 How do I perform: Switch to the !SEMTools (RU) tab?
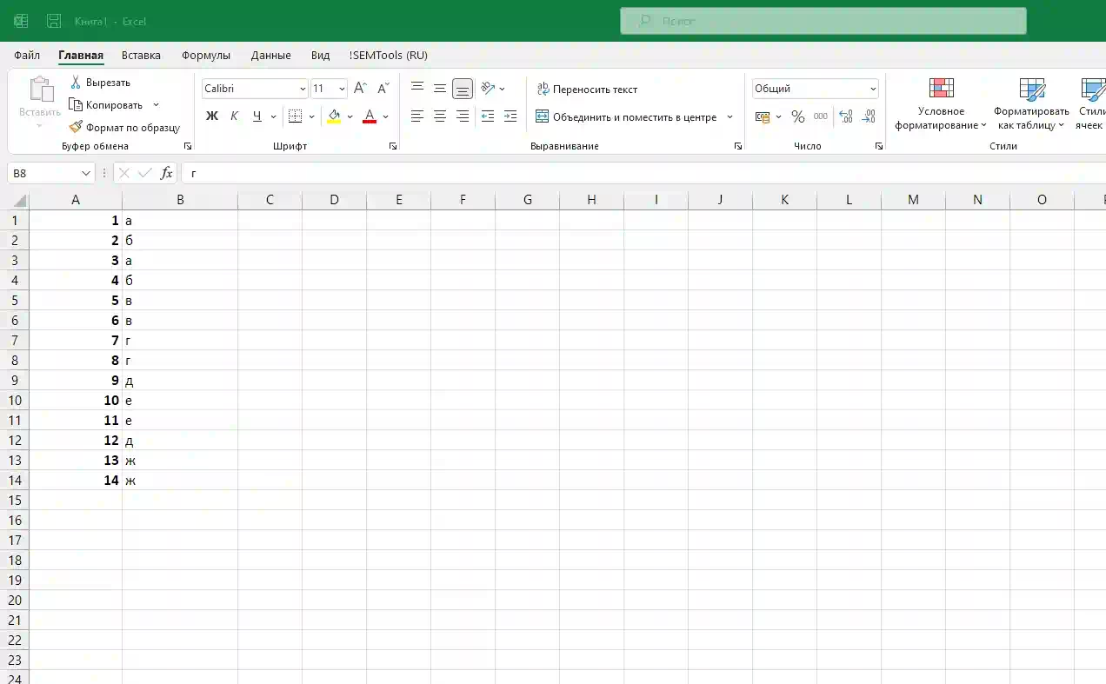(389, 55)
